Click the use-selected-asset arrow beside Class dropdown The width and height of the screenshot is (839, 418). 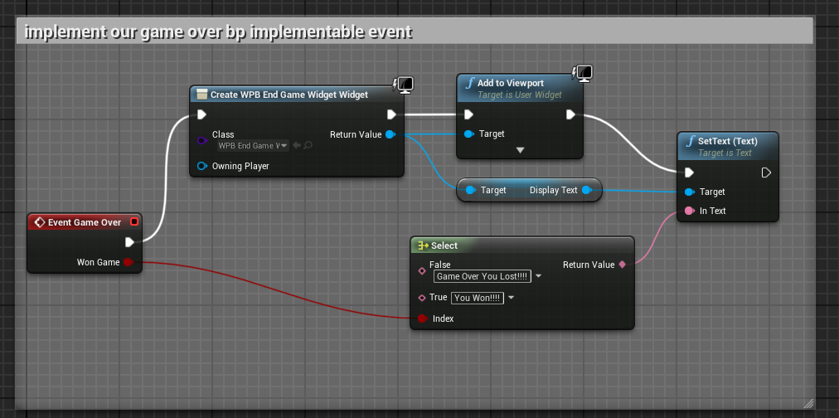pos(297,146)
